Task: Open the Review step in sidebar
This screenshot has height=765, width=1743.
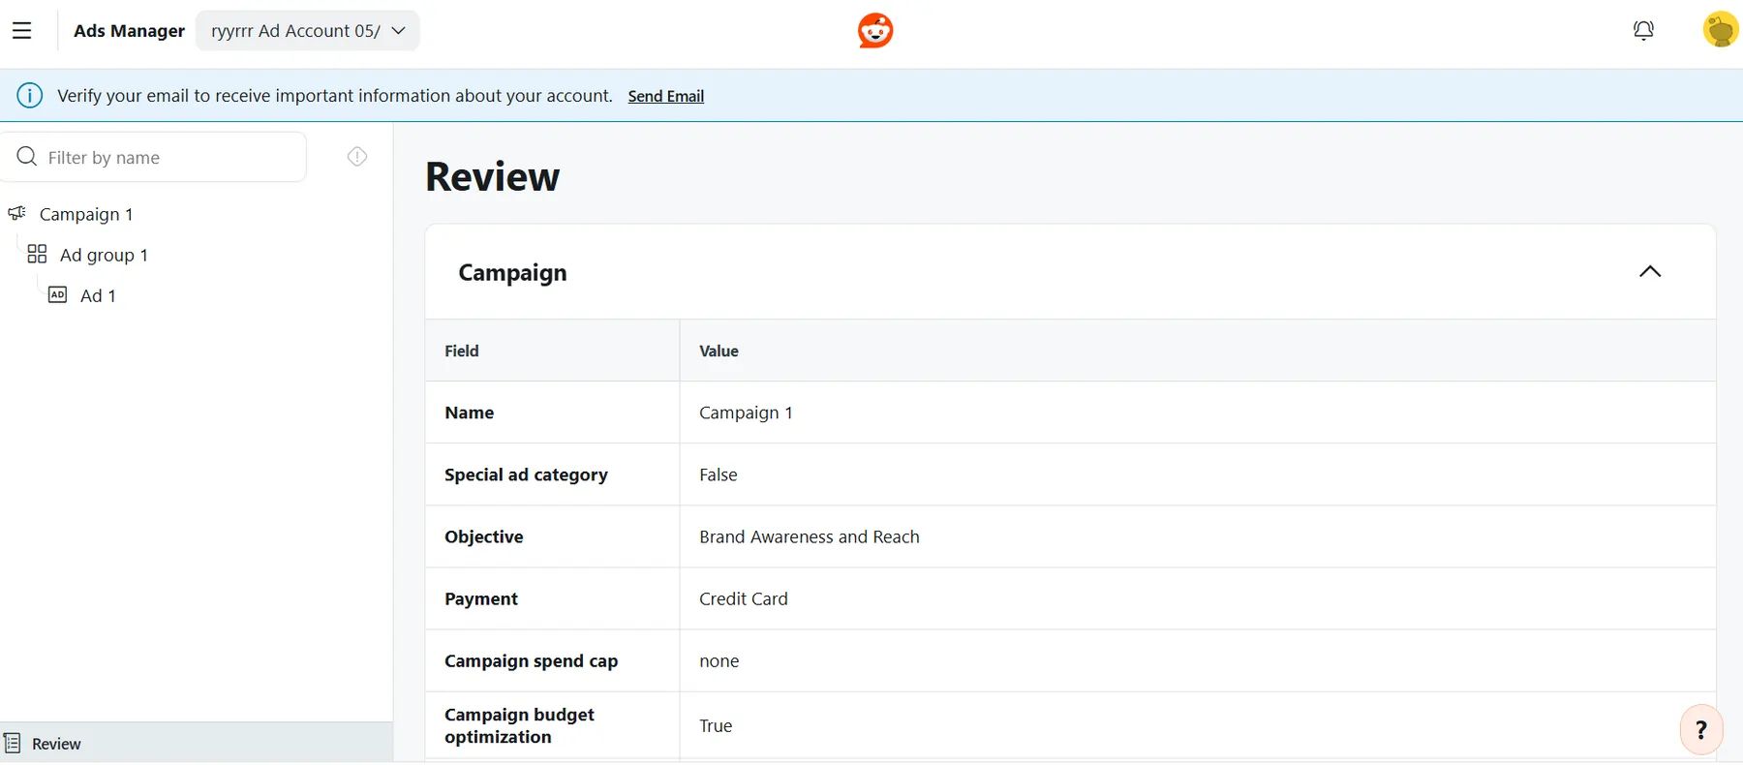Action: [197, 743]
